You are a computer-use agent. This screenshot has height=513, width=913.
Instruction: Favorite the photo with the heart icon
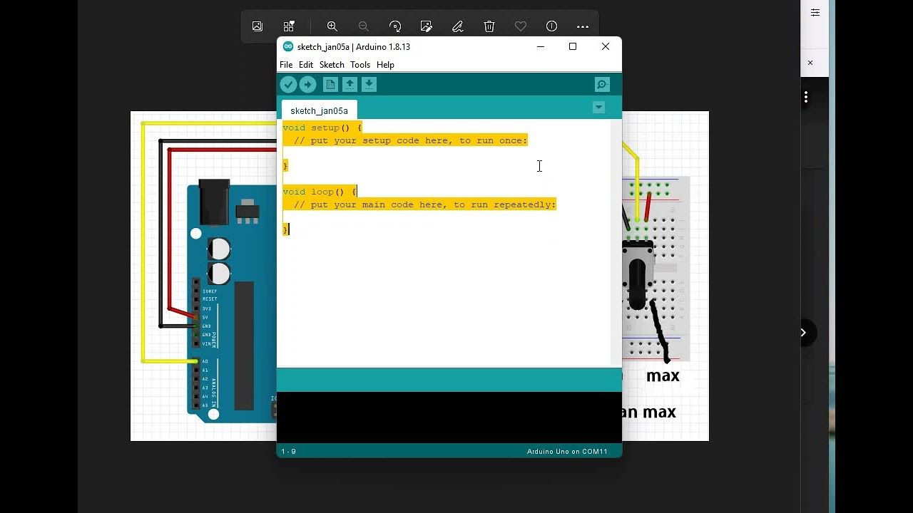(521, 26)
